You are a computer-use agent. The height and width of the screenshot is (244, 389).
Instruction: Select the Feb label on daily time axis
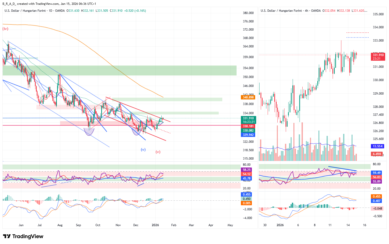[x=174, y=225]
